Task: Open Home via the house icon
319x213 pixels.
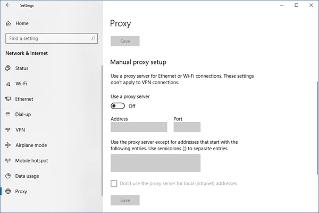Action: (8, 23)
